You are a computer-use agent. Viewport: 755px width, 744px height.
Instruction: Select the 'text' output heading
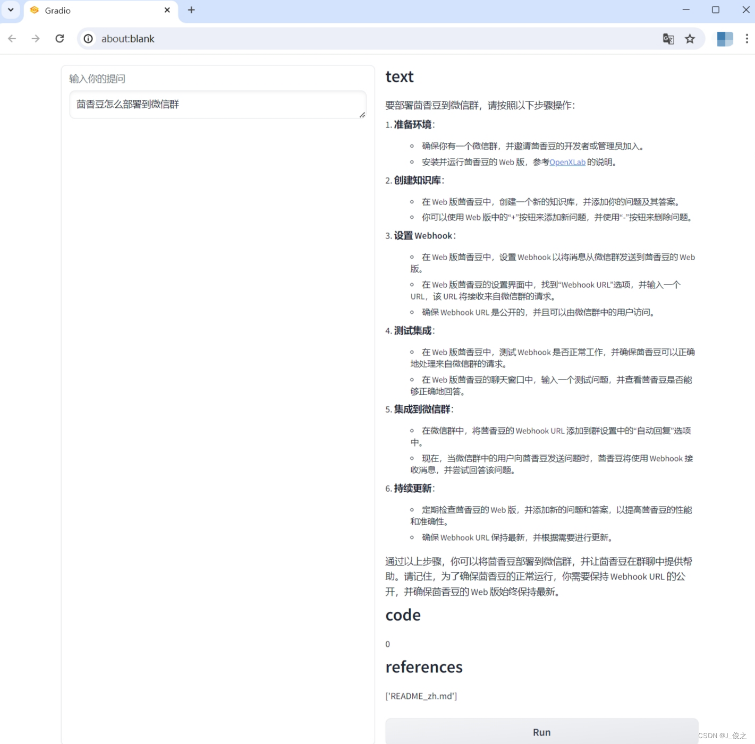[x=400, y=77]
